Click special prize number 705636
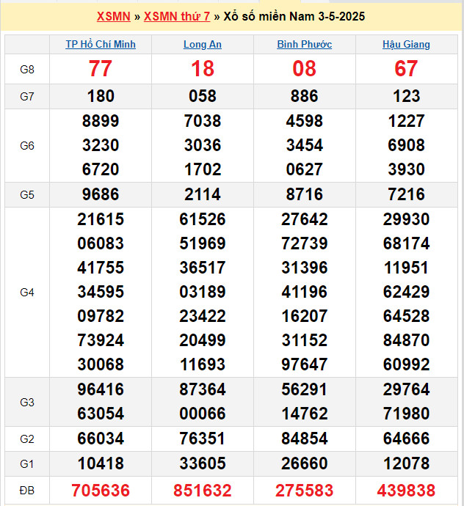 (x=101, y=490)
